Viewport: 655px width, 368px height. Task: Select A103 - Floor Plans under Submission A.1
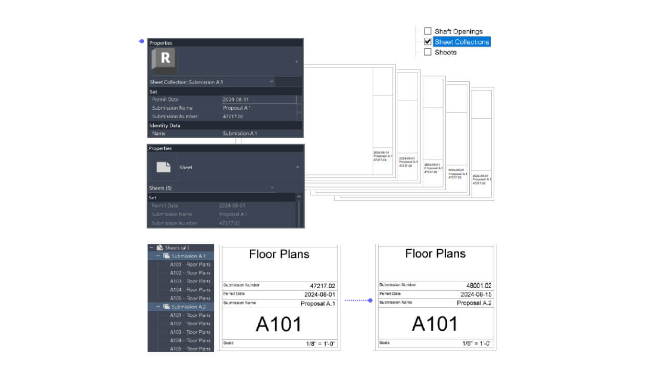point(190,281)
